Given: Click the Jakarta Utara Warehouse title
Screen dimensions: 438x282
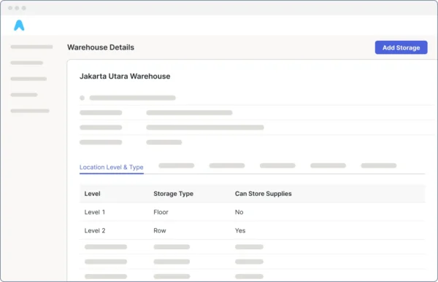Looking at the screenshot, I should (x=125, y=77).
